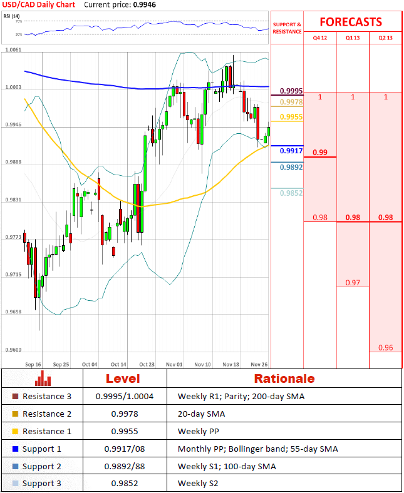Click the Support 2 row label
Screen dimensions: 404x493
point(41,466)
